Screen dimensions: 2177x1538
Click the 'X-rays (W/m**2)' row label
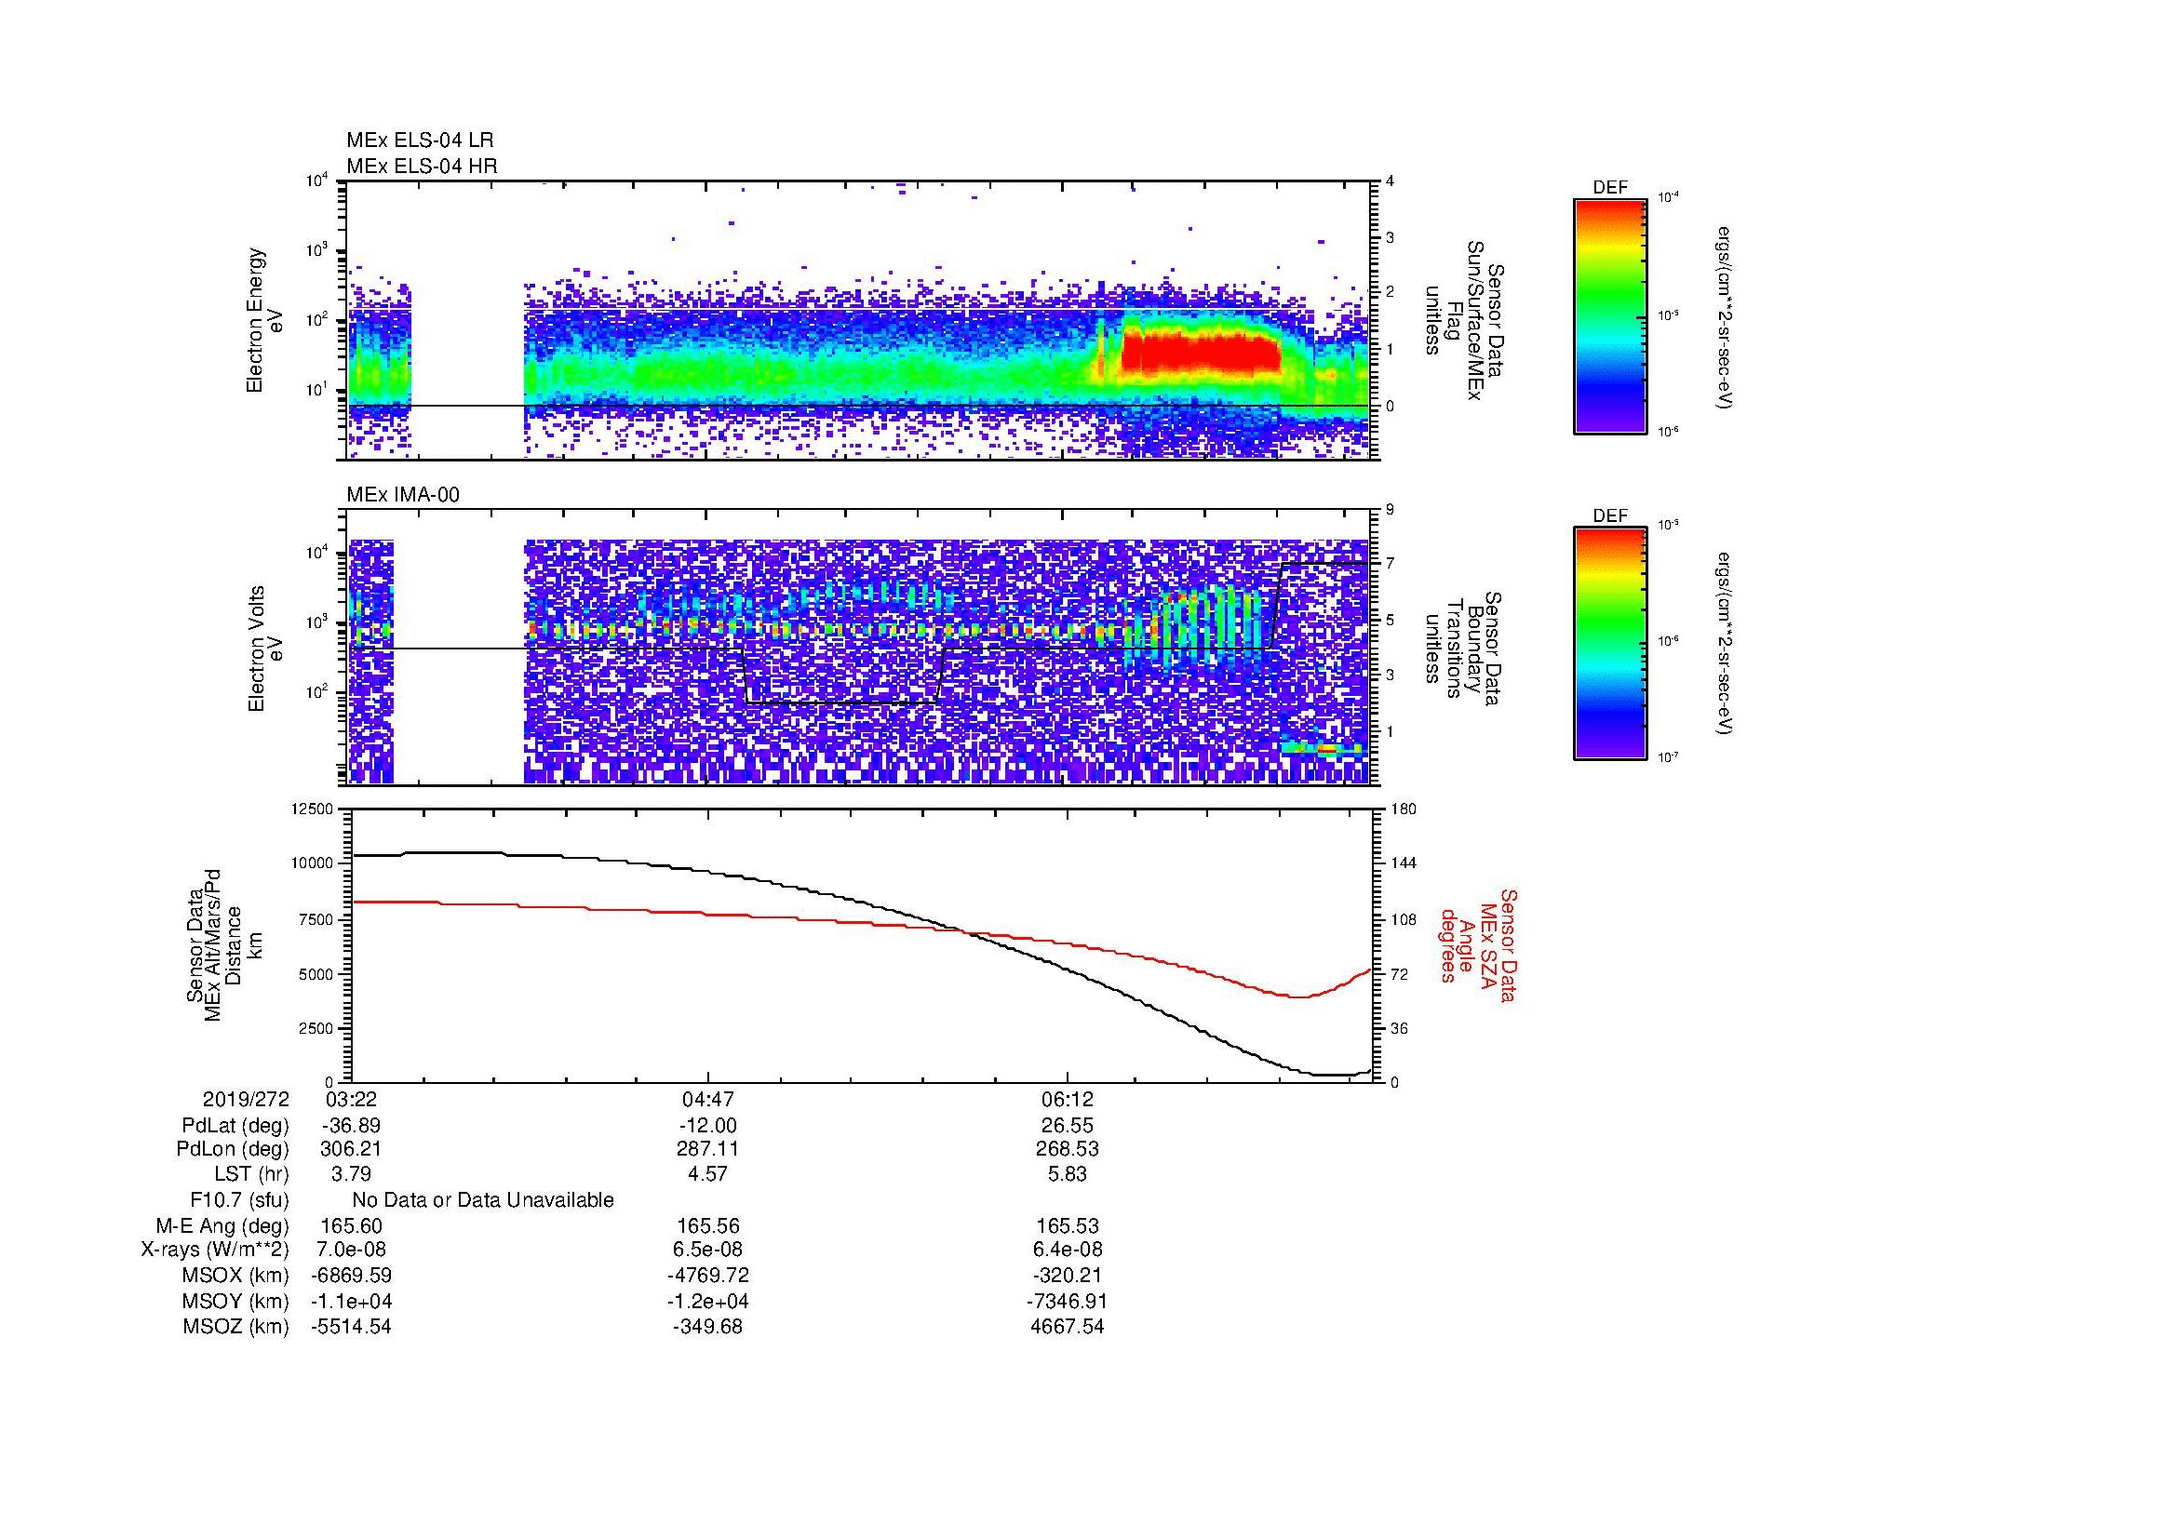(215, 1250)
